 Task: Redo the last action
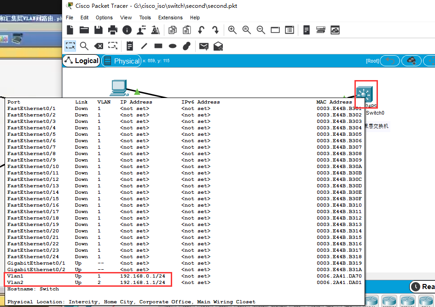215,30
